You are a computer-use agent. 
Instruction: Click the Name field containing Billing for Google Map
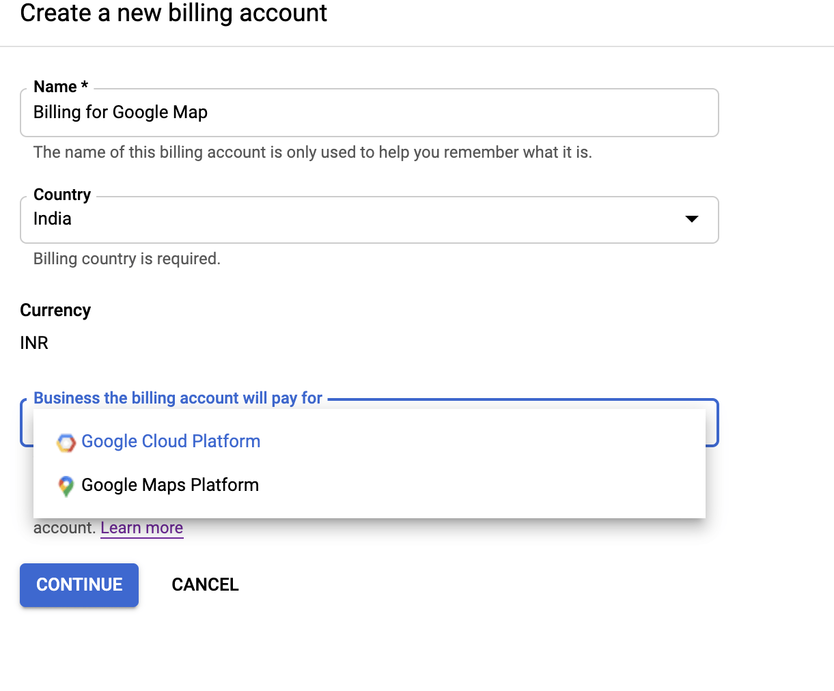(369, 112)
